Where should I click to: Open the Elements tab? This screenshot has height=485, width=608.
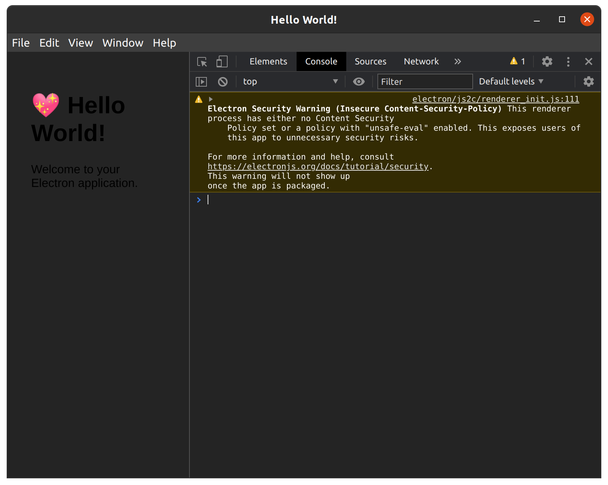tap(268, 61)
